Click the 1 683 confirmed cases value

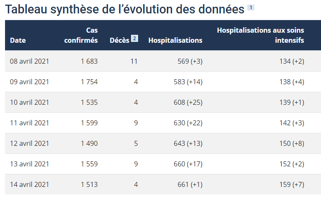click(x=89, y=61)
